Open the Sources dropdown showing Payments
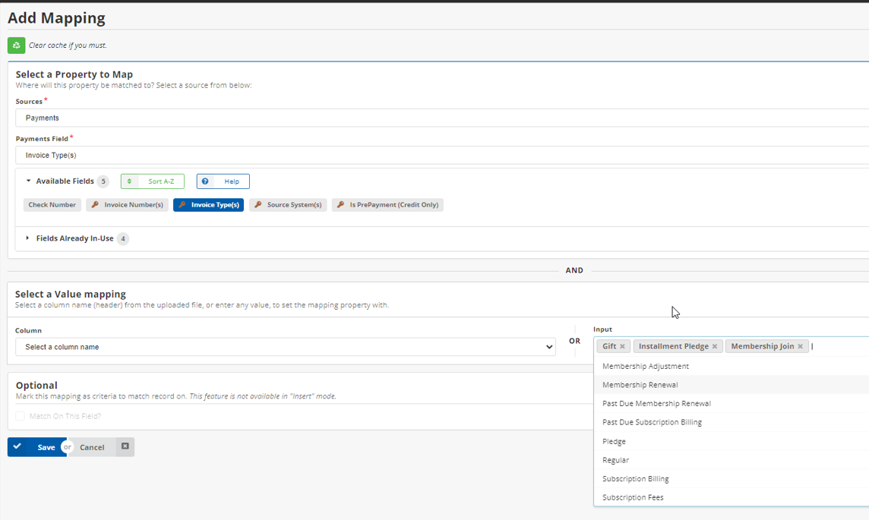Screen dimensions: 869x520 441,118
